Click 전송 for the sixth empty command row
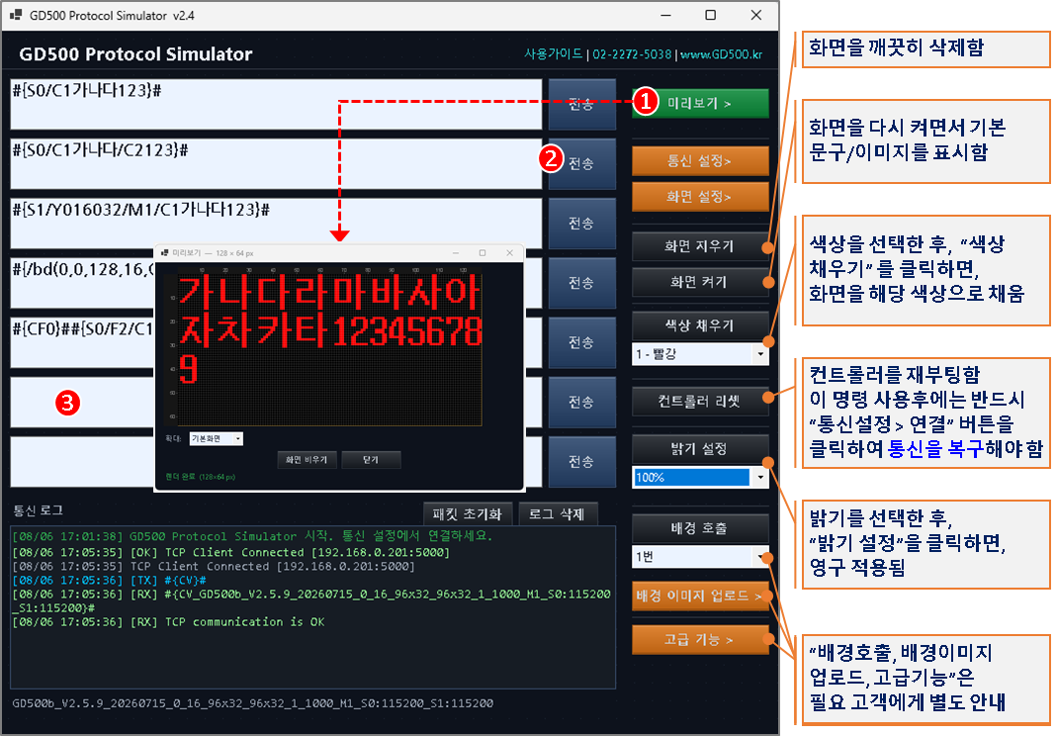The width and height of the screenshot is (1056, 736). (581, 403)
